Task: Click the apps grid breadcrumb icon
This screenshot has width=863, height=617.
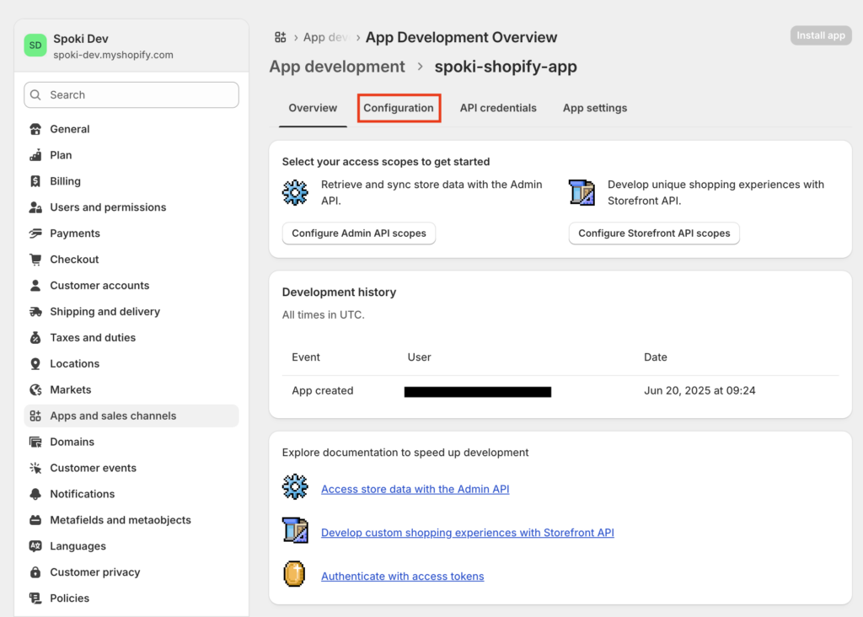Action: coord(281,37)
